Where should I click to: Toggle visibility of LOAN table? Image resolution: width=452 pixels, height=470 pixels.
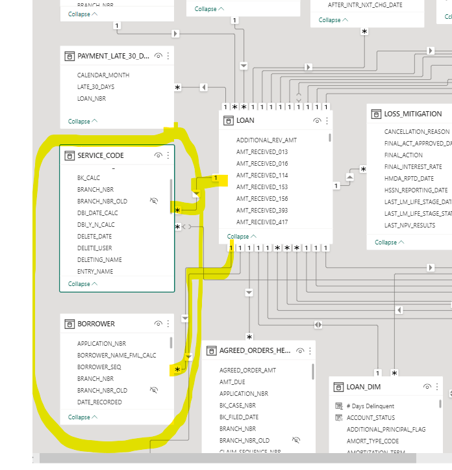tap(317, 120)
